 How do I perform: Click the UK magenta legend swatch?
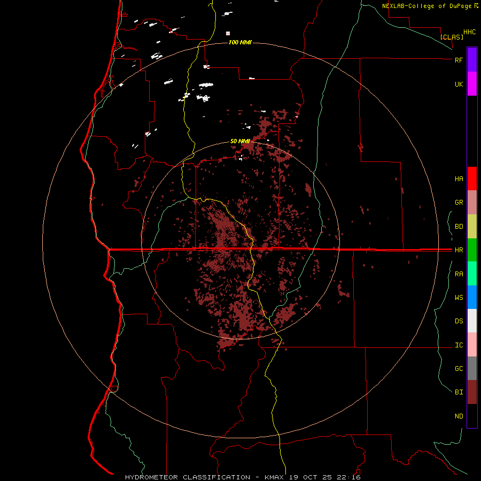[472, 83]
